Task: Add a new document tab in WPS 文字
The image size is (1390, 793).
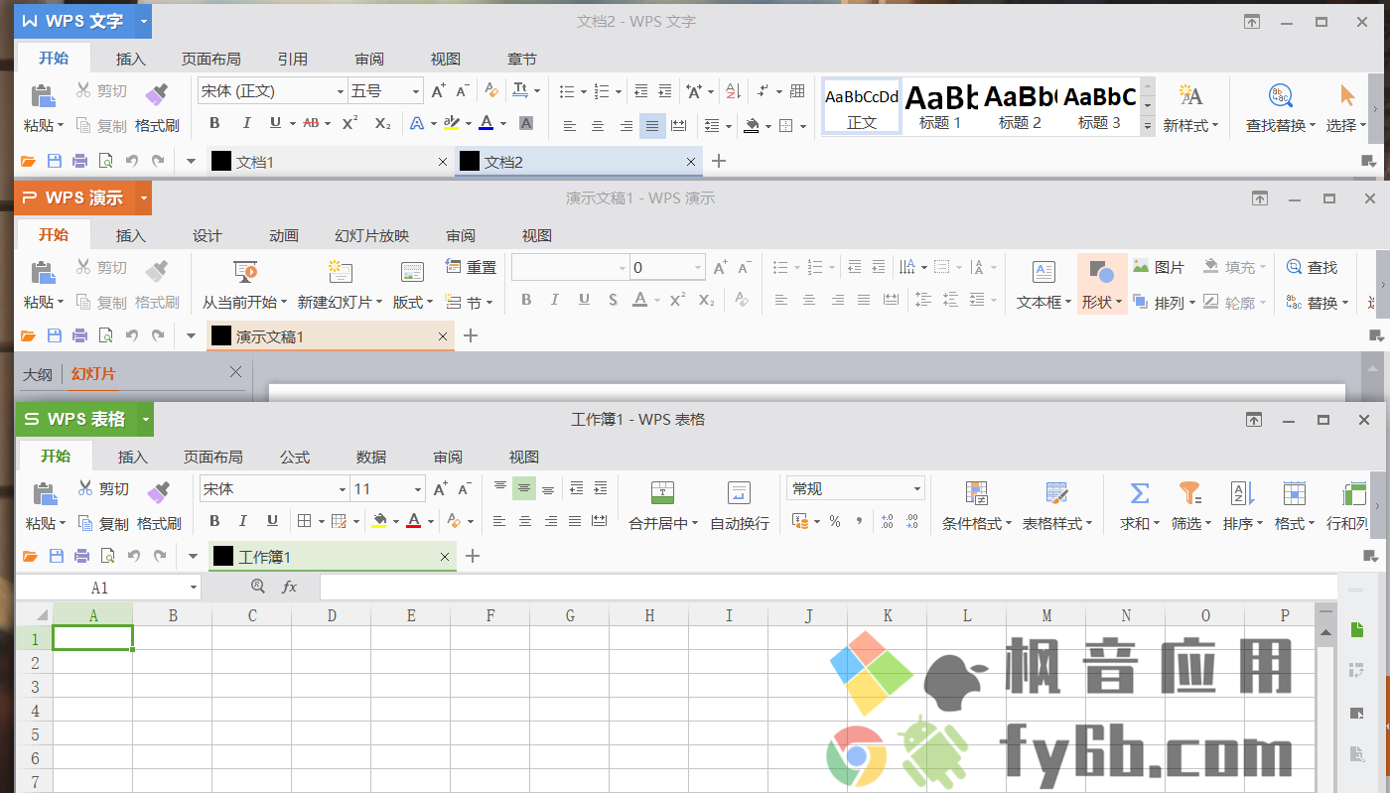Action: coord(720,161)
